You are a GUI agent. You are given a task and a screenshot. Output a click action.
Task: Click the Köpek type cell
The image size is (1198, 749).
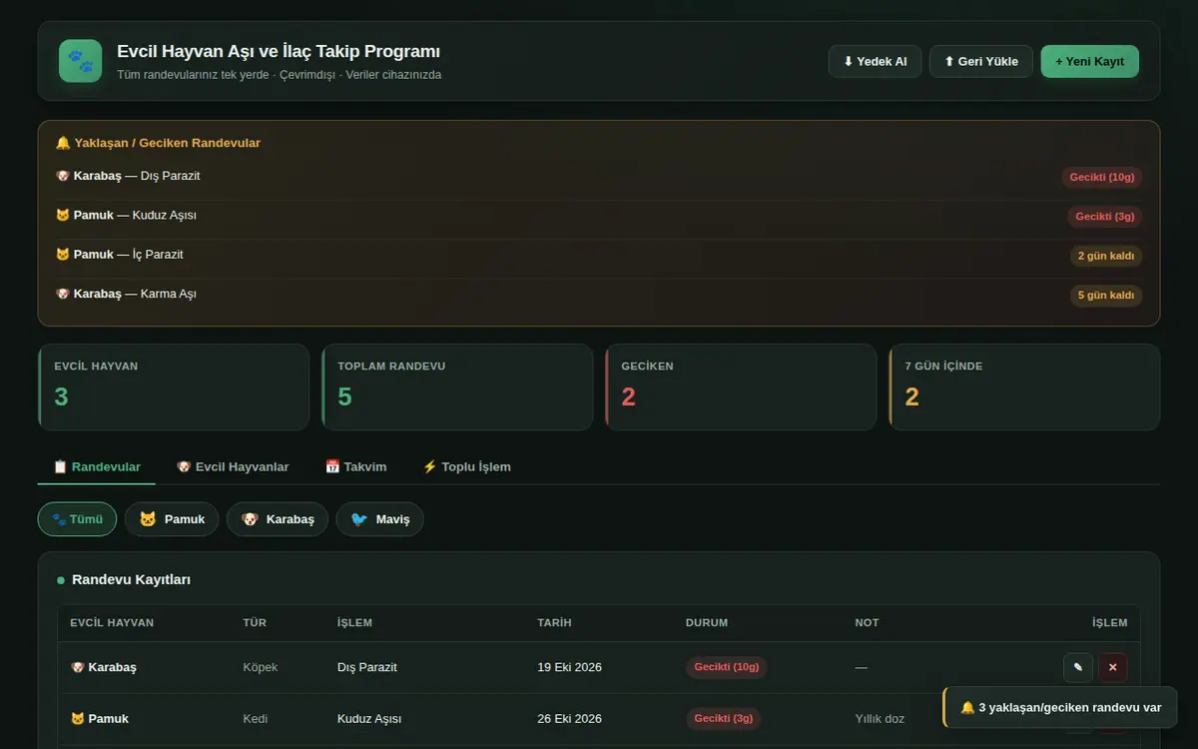[261, 667]
